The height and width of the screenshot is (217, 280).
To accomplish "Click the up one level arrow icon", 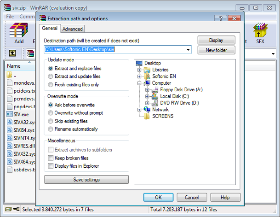I will (12, 53).
